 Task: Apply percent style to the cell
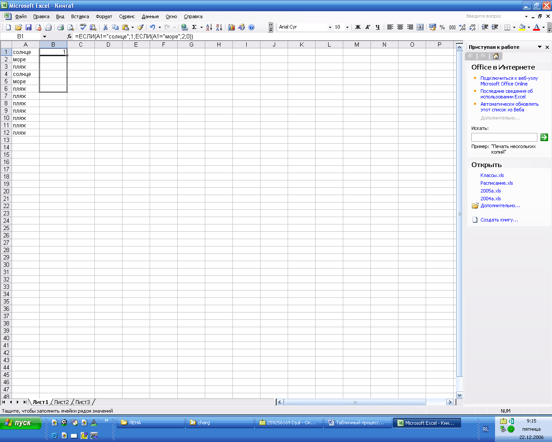[442, 27]
